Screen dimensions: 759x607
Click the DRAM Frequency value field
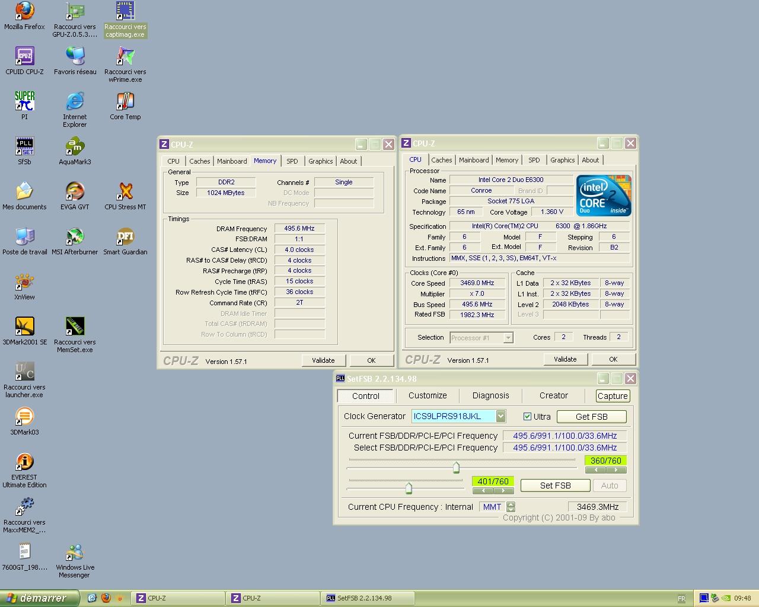[299, 228]
